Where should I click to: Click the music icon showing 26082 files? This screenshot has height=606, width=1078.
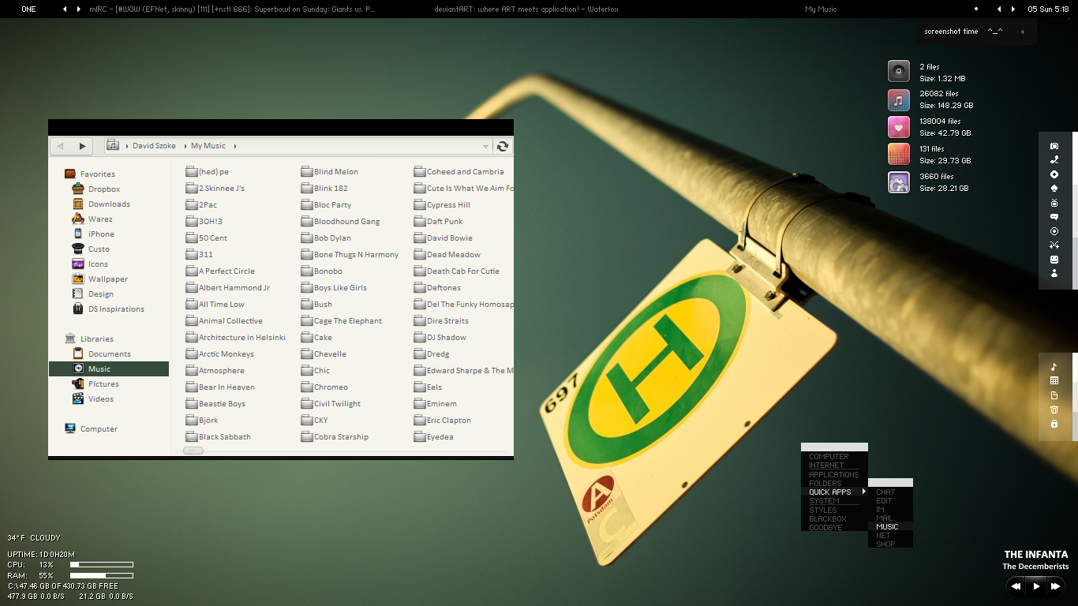[899, 99]
